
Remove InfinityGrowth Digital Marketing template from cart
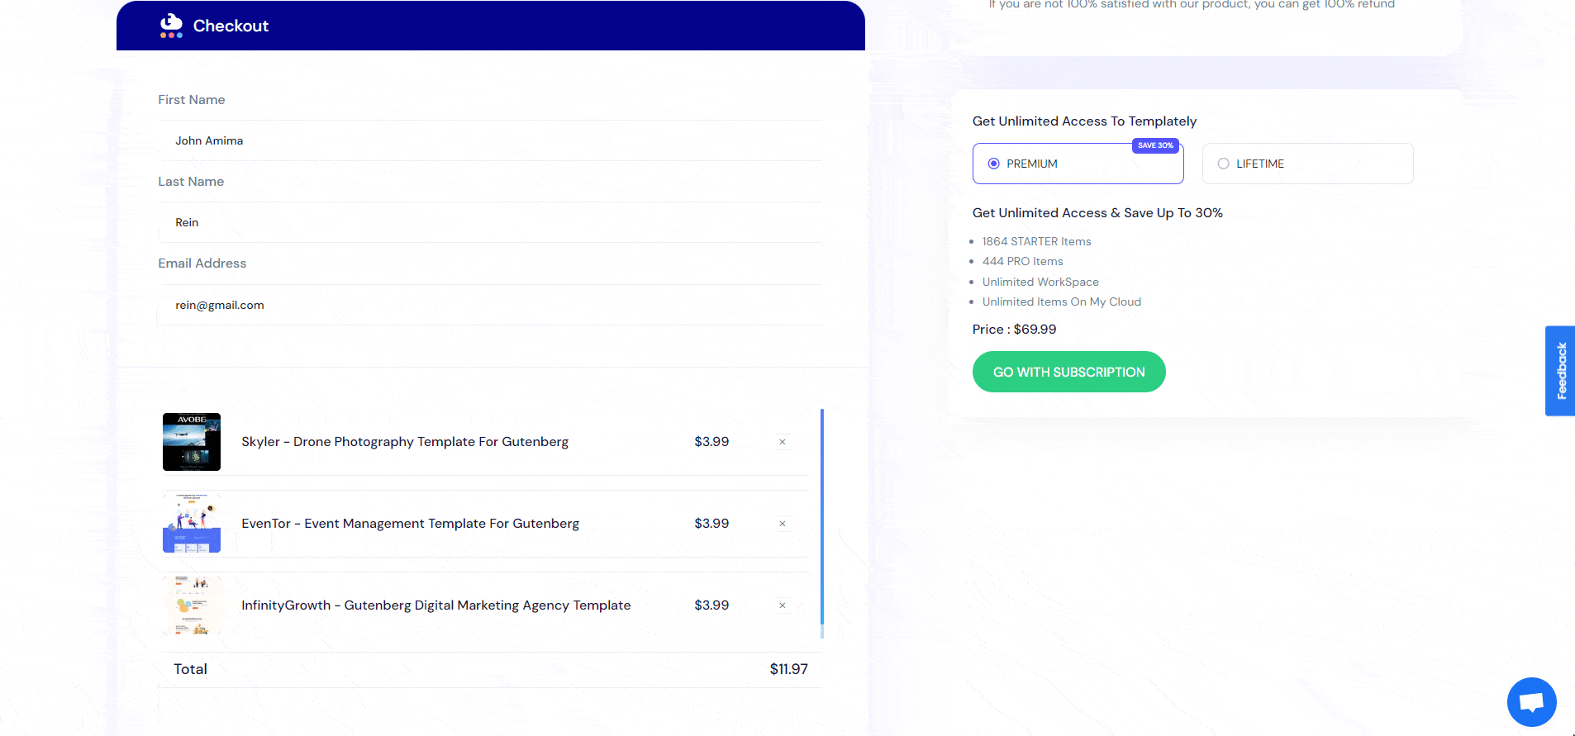coord(783,605)
